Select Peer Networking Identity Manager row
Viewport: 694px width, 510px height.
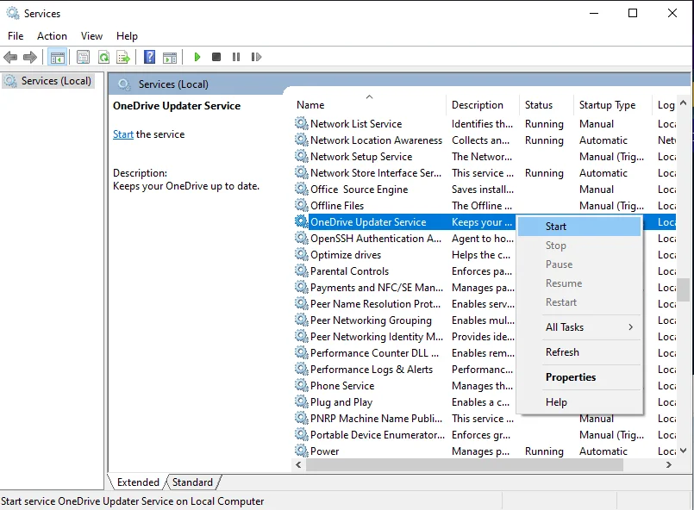(404, 337)
